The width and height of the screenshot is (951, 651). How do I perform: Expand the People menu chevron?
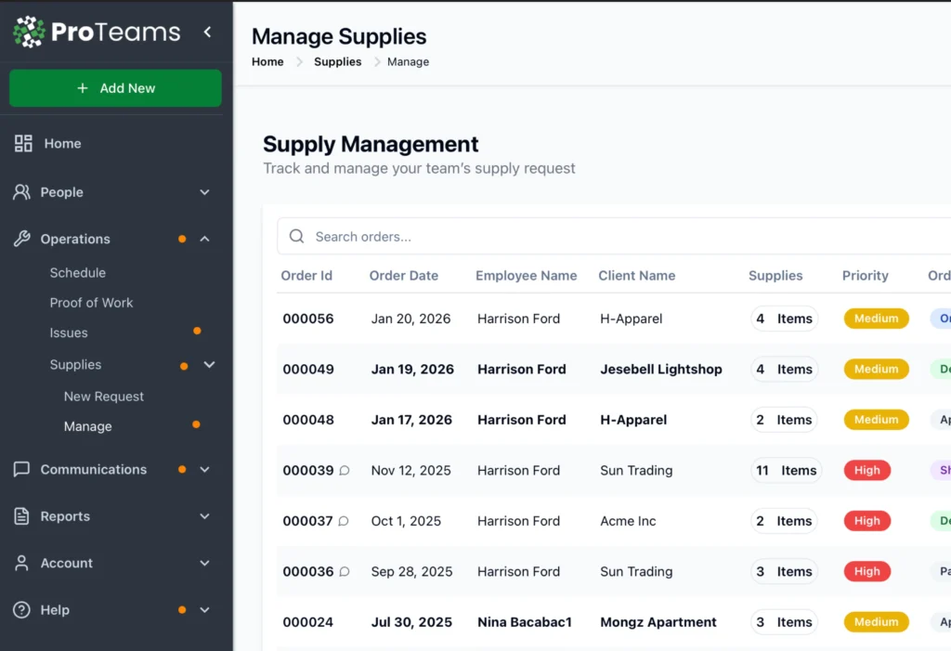pos(204,192)
